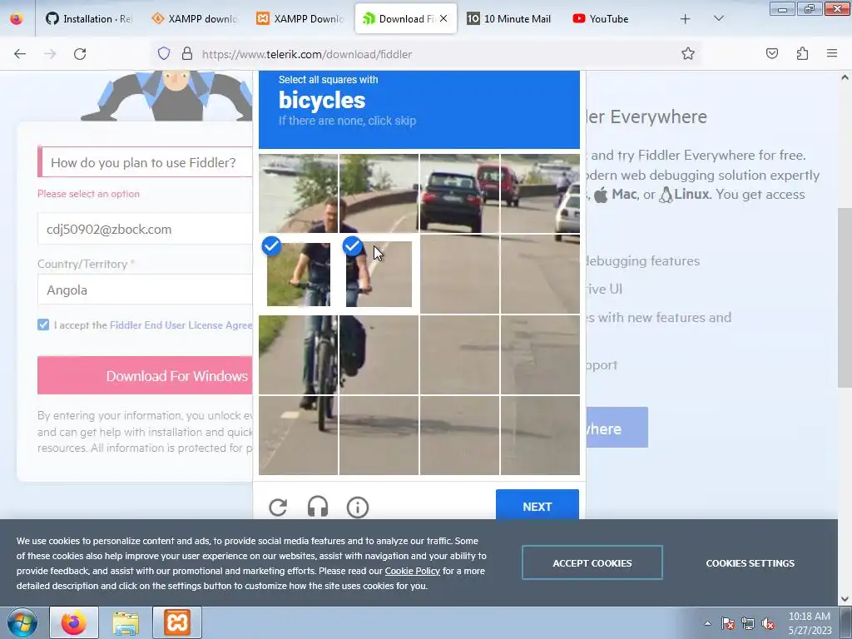852x639 pixels.
Task: Close the Download Fiddler tab
Action: pyautogui.click(x=443, y=18)
